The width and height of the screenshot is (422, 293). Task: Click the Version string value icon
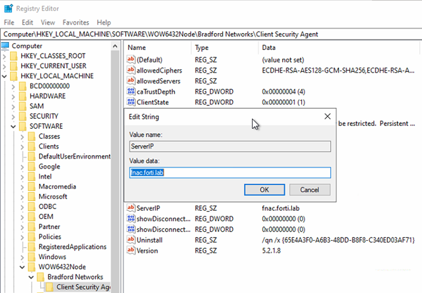(x=131, y=250)
